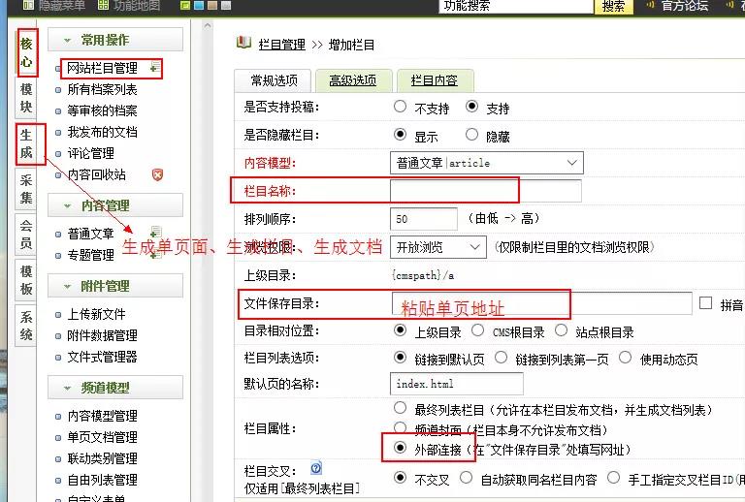Screen dimensions: 745x502
Task: Select the 显示 radio for 是否隐藏栏目
Action: 400,135
